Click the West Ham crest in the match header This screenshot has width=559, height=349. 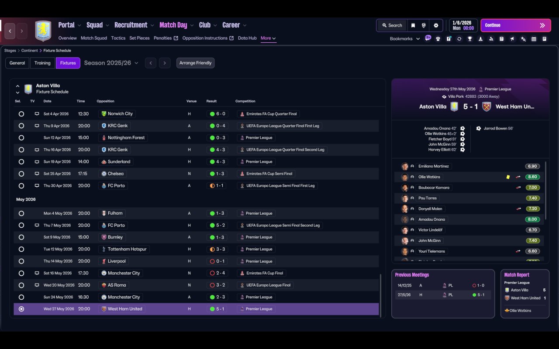click(487, 106)
